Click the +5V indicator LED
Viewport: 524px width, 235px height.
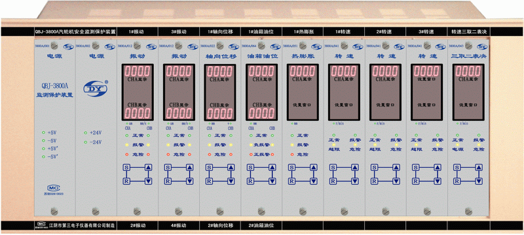tap(43, 133)
